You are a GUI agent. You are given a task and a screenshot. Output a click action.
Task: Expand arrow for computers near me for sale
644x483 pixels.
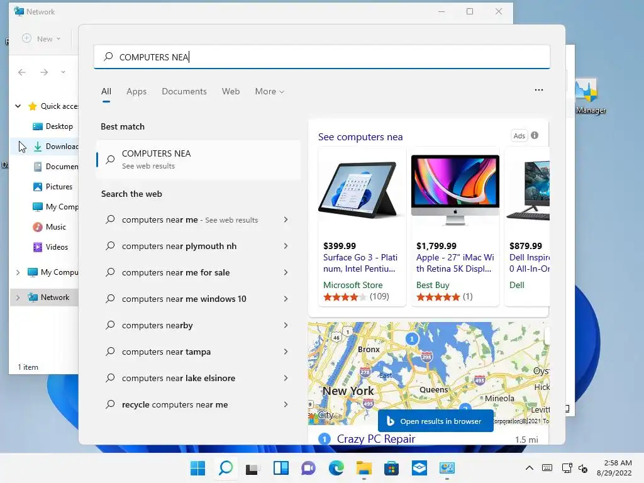tap(286, 272)
